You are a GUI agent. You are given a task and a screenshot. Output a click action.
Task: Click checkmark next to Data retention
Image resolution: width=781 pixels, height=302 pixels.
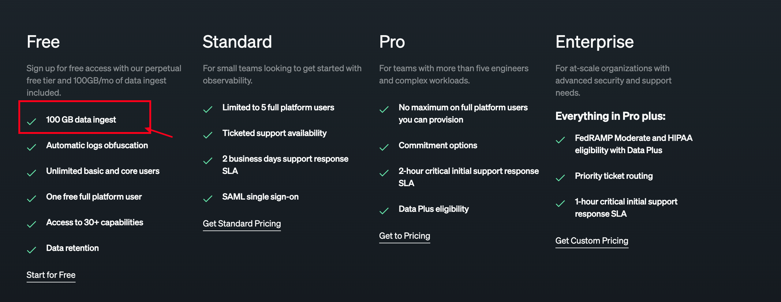[32, 250]
